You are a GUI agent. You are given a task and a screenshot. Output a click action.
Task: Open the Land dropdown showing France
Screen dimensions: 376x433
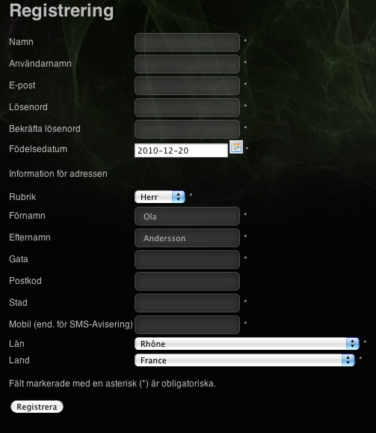point(244,360)
